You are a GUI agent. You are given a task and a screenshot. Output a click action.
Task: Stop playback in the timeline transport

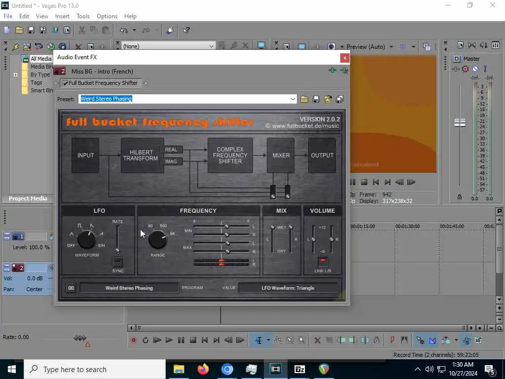[x=193, y=340]
